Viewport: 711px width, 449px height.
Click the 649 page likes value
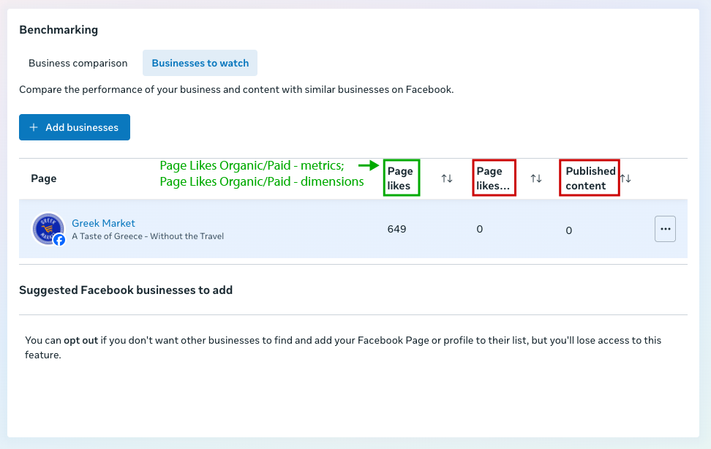coord(396,229)
